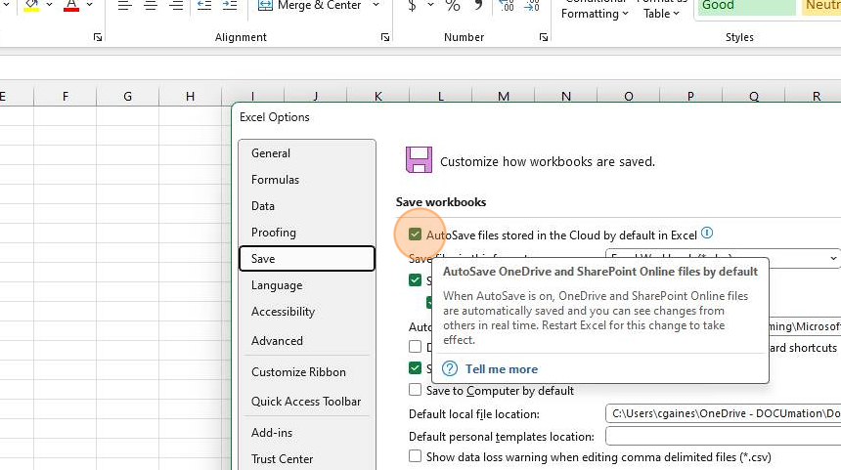Apply center alignment to cells

151,6
